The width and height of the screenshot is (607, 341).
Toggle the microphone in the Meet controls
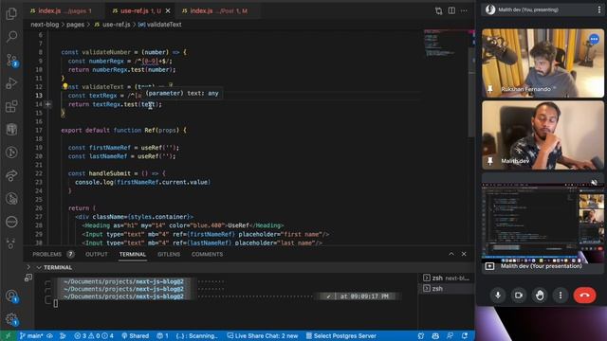pos(498,296)
